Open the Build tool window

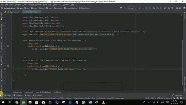click(x=27, y=95)
